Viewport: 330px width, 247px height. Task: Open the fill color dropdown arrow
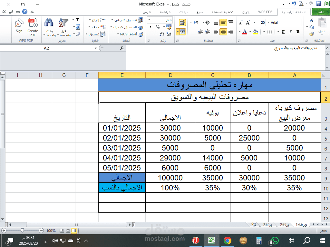point(250,32)
